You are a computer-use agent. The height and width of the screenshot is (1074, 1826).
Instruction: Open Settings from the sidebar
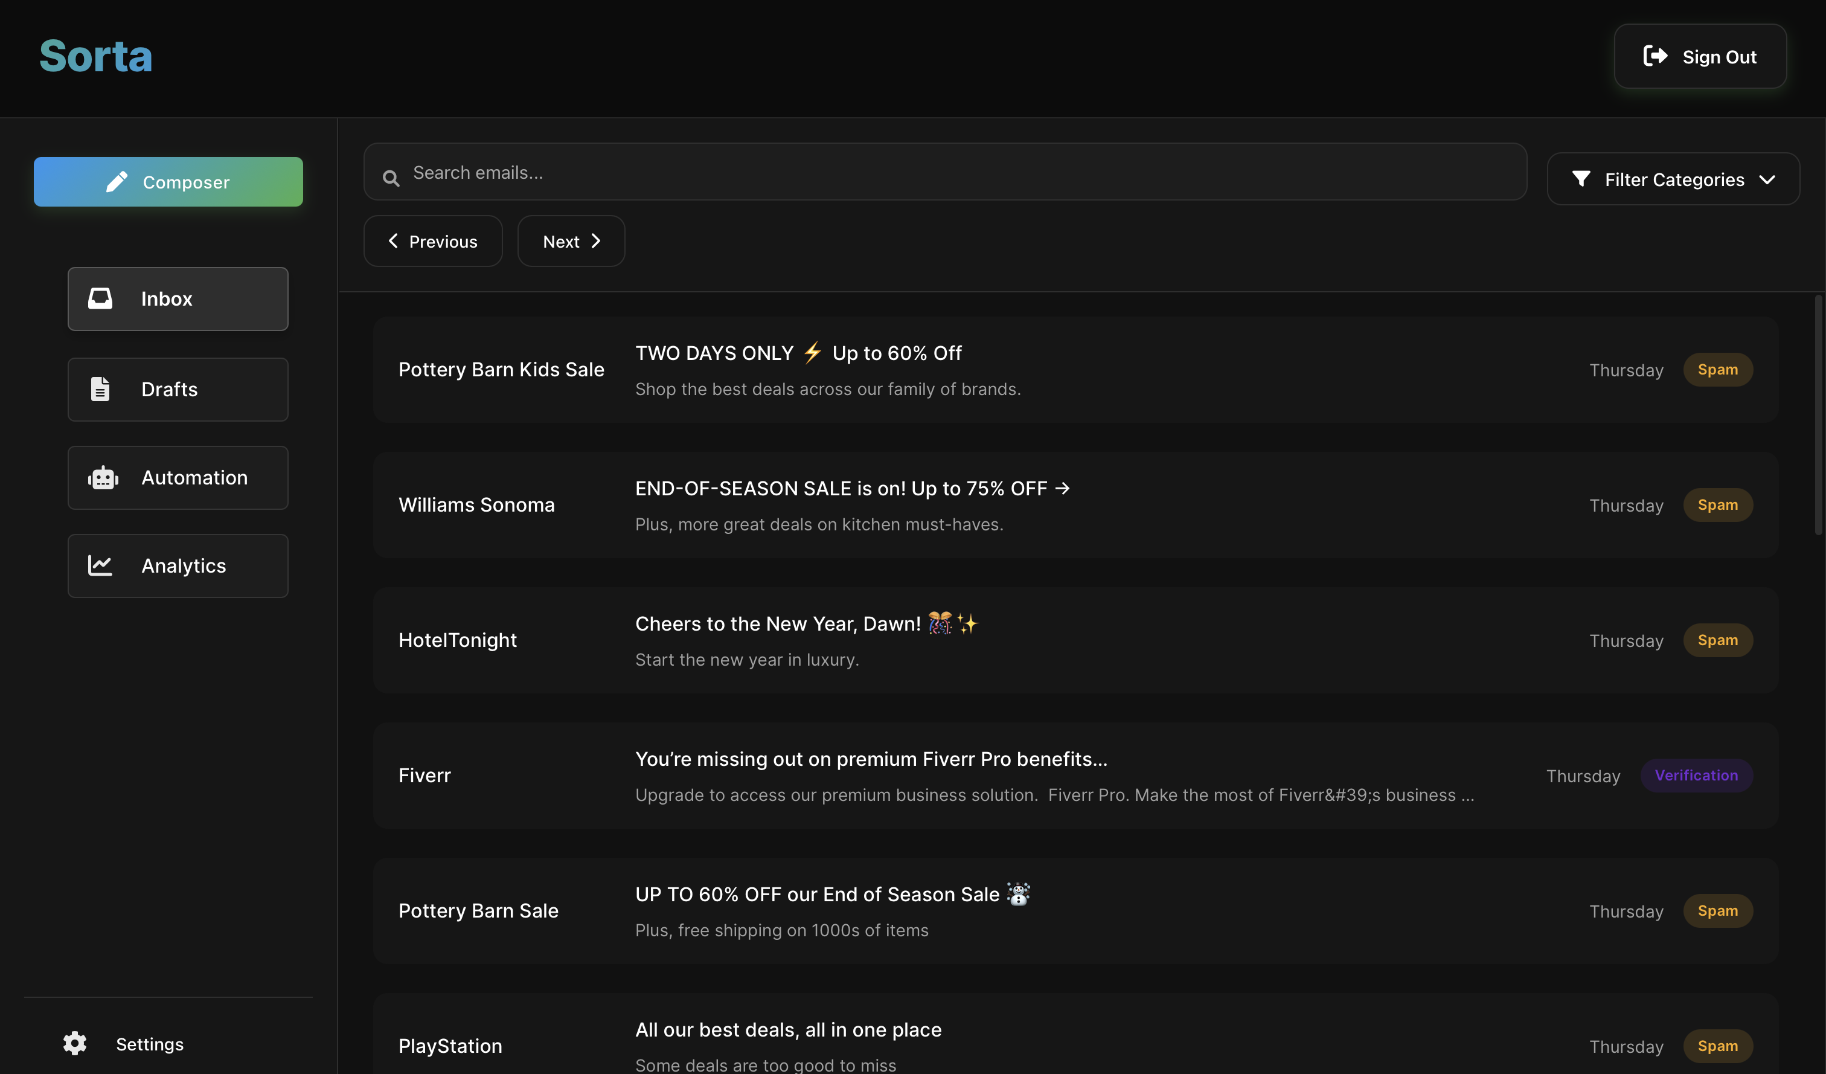pyautogui.click(x=150, y=1044)
